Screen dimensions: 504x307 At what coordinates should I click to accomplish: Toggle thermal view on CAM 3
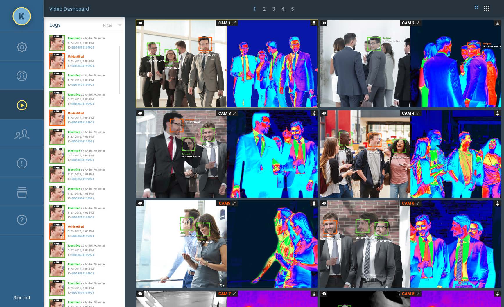tap(314, 114)
